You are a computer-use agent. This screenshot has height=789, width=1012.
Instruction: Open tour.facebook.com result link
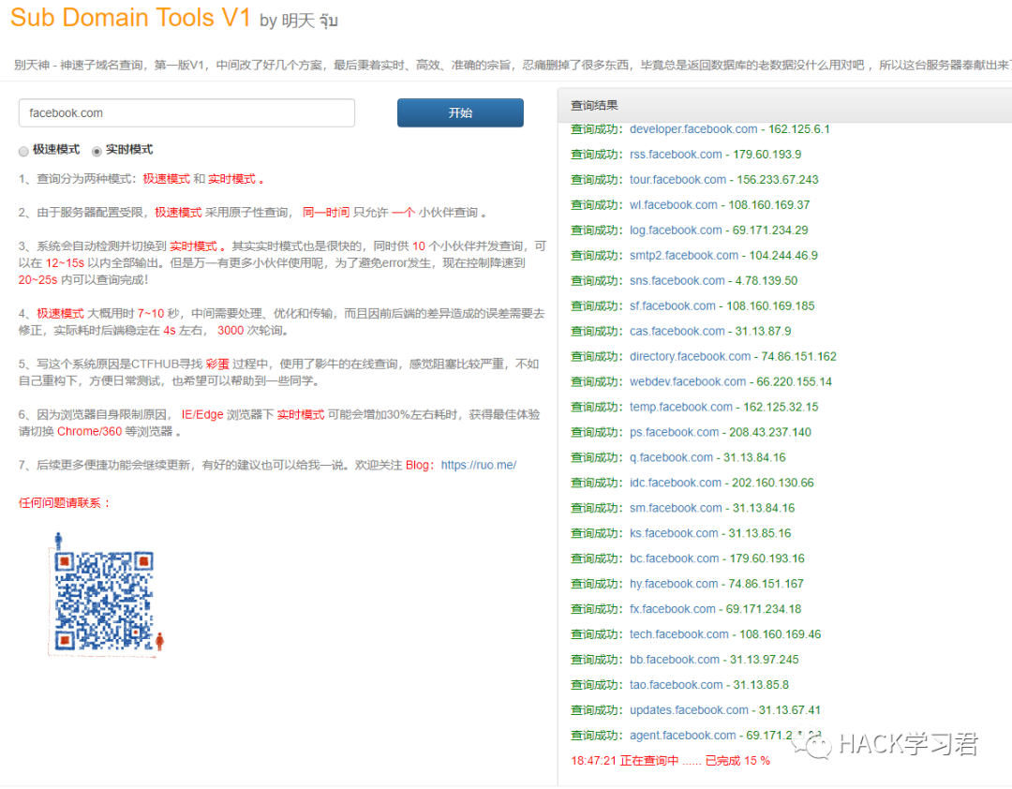pos(677,180)
